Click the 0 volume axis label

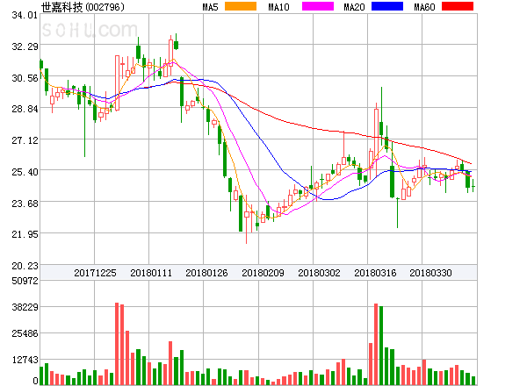tap(35, 381)
